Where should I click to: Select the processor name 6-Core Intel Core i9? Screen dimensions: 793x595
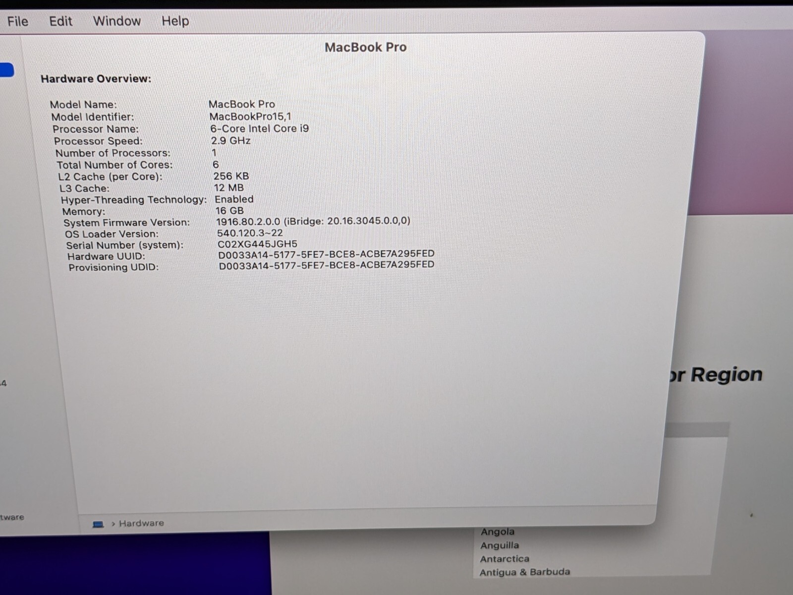pos(260,128)
